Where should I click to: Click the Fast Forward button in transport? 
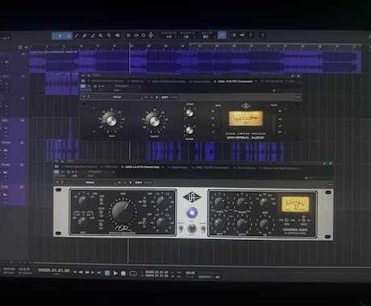coord(87,272)
